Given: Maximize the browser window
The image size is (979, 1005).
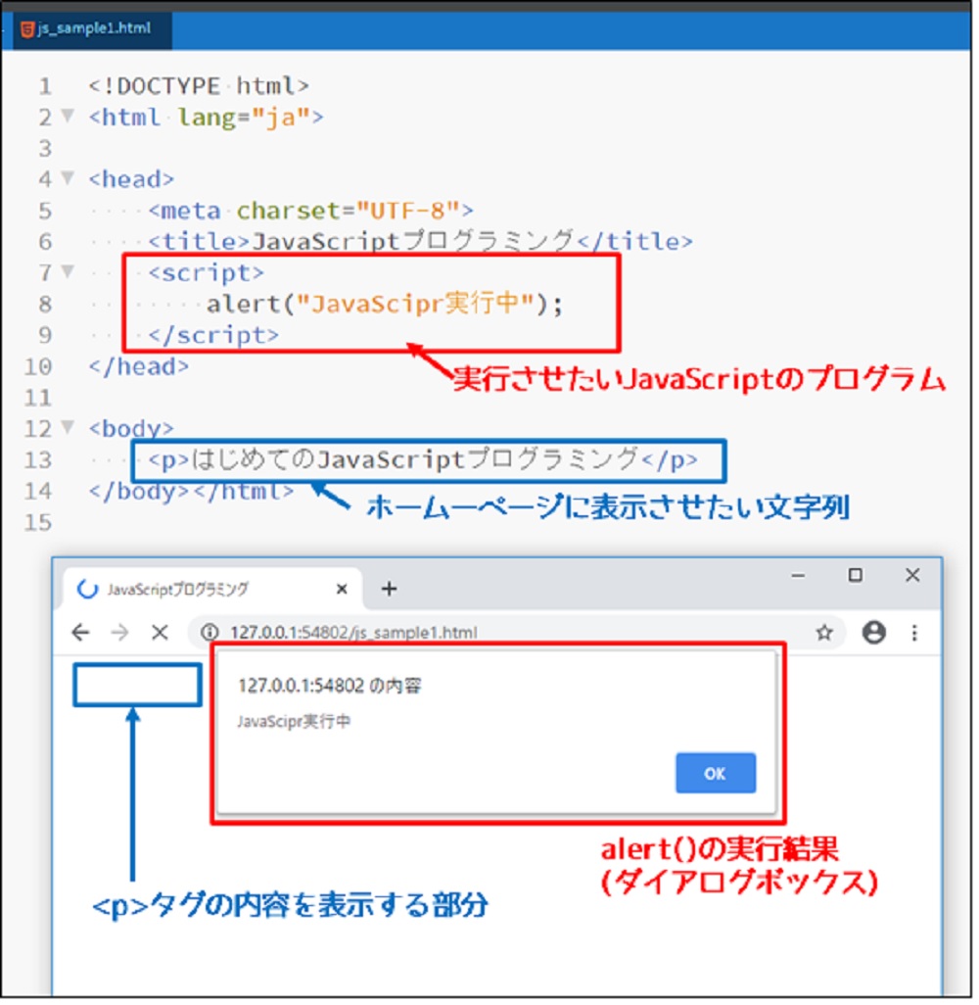Looking at the screenshot, I should 856,576.
